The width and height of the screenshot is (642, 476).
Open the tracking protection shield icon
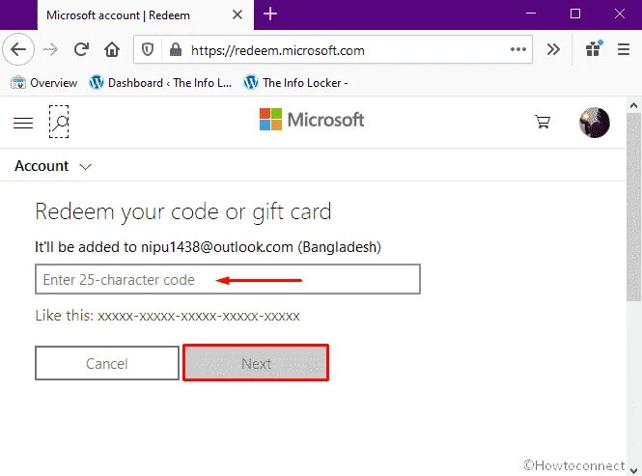coord(148,50)
